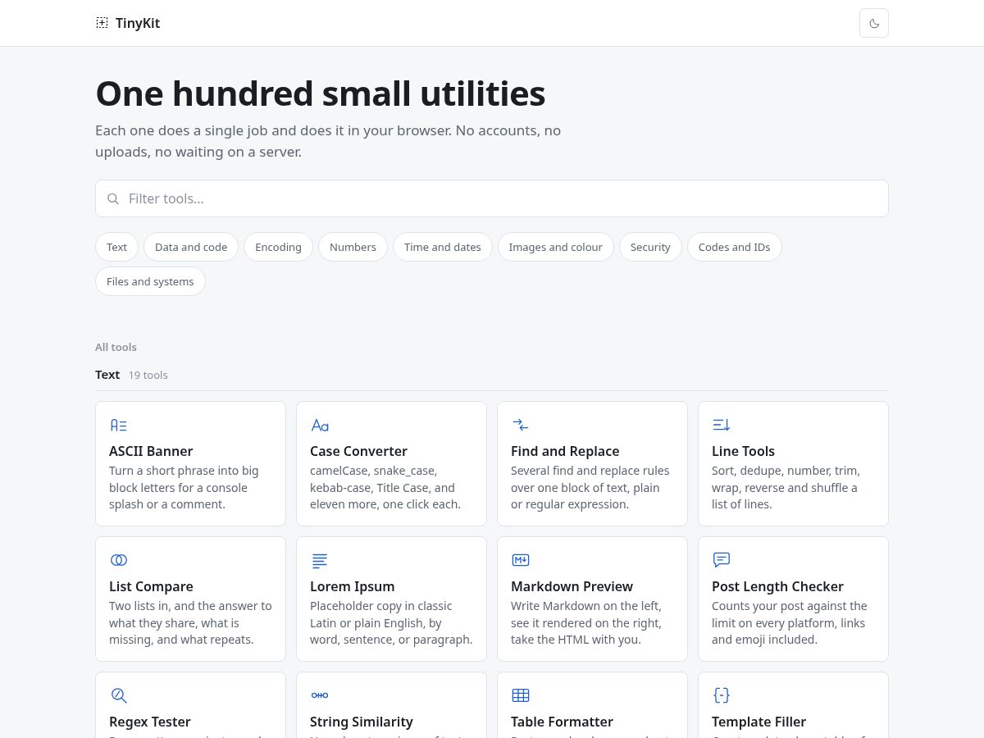Viewport: 984px width, 738px height.
Task: Select the Files and systems chip
Action: (x=150, y=281)
